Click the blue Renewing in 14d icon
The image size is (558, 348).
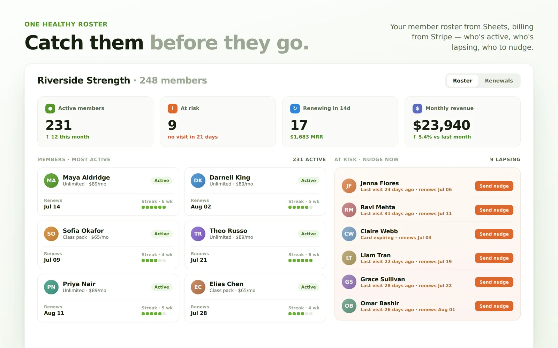pos(295,109)
